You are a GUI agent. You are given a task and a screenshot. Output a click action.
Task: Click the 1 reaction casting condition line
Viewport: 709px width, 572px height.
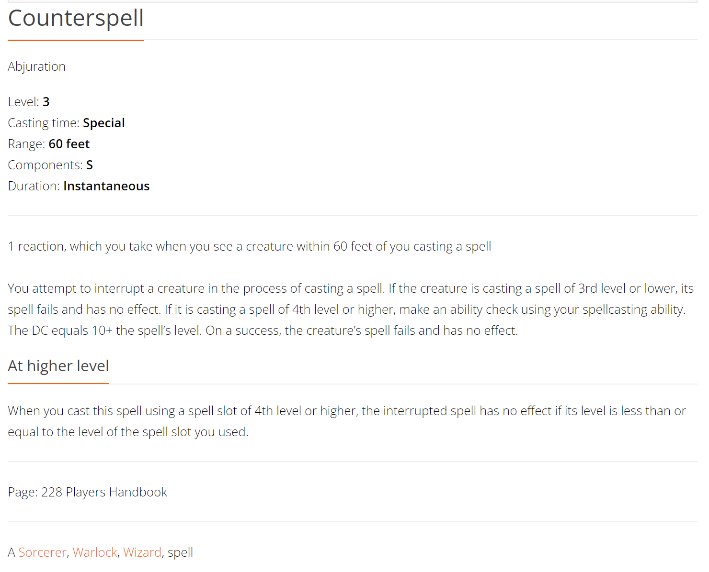click(x=249, y=246)
